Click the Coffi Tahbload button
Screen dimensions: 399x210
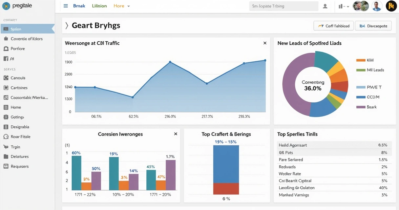coord(333,26)
